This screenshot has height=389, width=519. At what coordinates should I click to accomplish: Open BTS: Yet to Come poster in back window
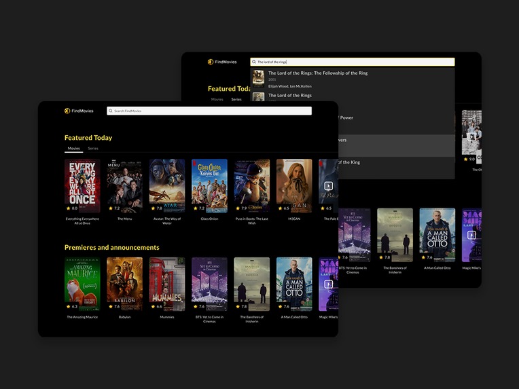(x=354, y=235)
